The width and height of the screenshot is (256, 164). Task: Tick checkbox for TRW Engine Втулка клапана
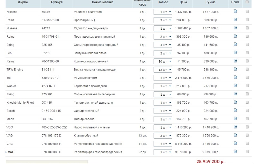point(247,69)
